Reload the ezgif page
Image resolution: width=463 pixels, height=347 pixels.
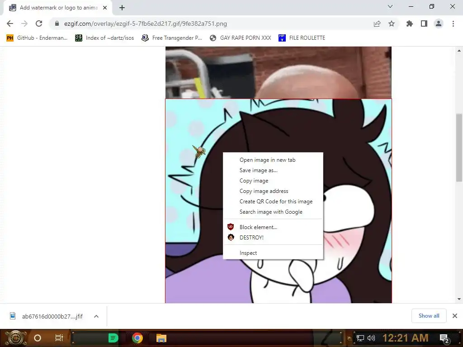39,23
